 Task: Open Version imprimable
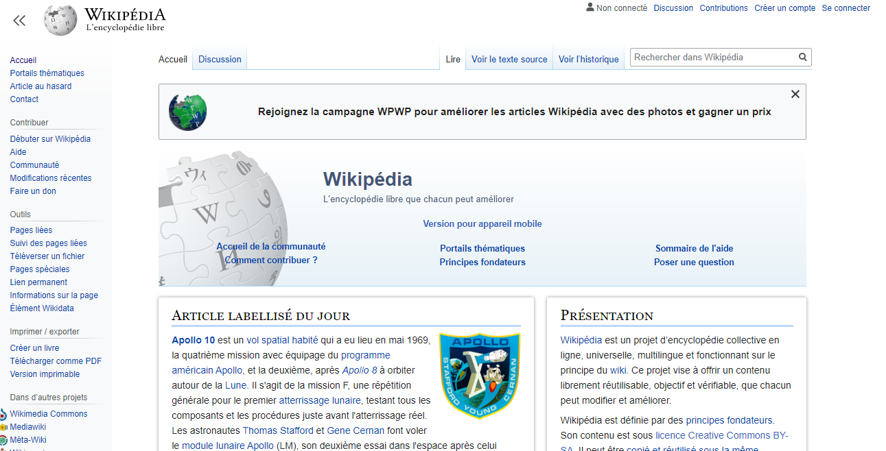pos(45,374)
